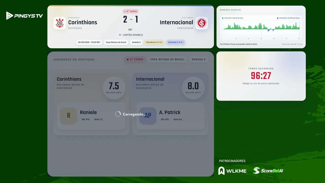The image size is (325, 183).
Task: Click the Copa Betano do Brasil chip in header
Action: (x=116, y=42)
